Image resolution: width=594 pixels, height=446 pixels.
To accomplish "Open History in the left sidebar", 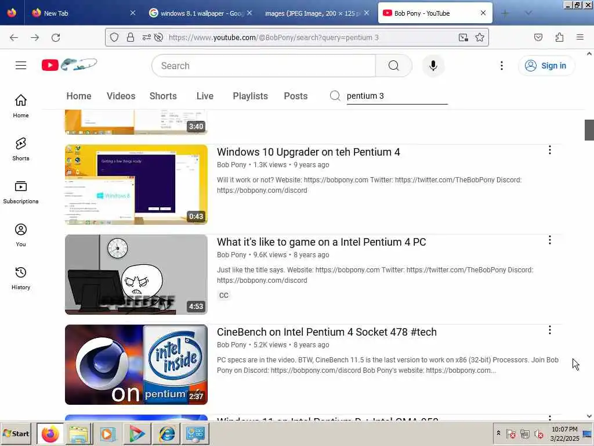I will click(x=21, y=278).
